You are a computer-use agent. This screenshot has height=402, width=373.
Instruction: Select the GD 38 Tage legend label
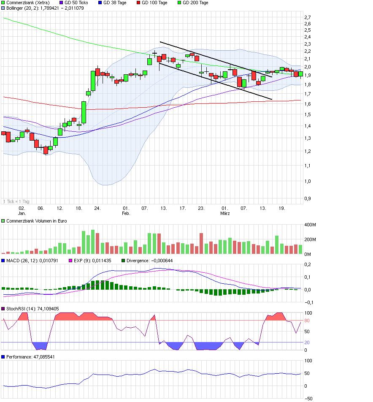tap(115, 3)
